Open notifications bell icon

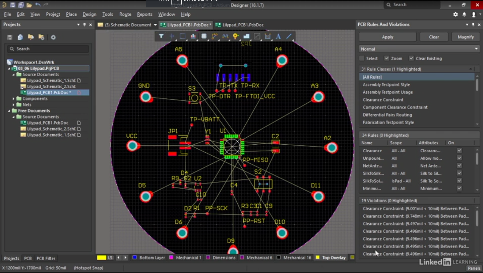tap(464, 14)
